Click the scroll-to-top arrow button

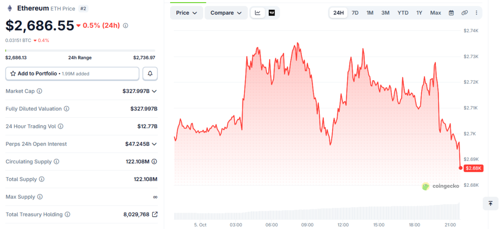(490, 203)
